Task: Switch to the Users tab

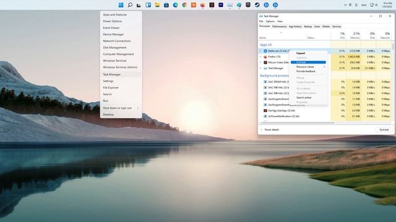Action: (x=317, y=27)
